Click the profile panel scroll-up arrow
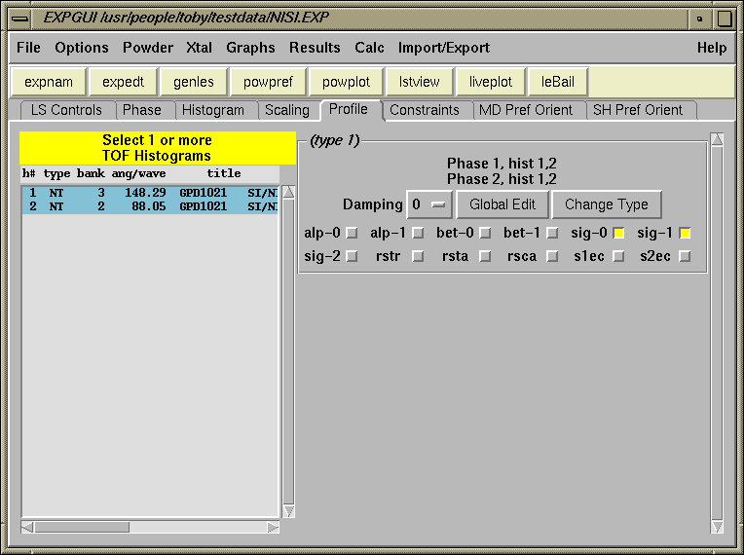The image size is (744, 555). (717, 139)
